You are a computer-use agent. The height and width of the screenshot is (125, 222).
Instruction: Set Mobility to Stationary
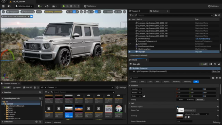click(190, 100)
